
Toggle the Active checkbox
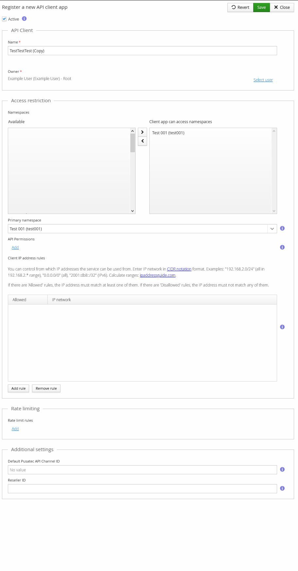[4, 19]
